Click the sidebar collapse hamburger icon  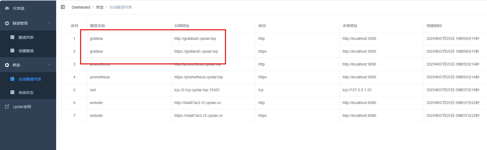(63, 7)
